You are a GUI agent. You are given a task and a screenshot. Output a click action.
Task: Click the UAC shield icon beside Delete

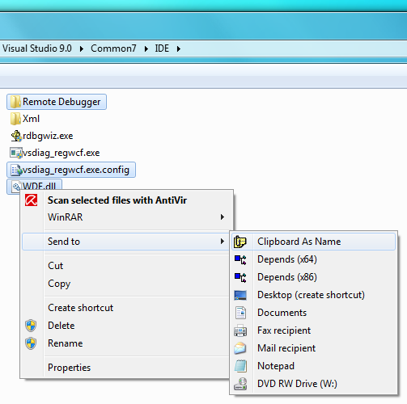tap(31, 326)
